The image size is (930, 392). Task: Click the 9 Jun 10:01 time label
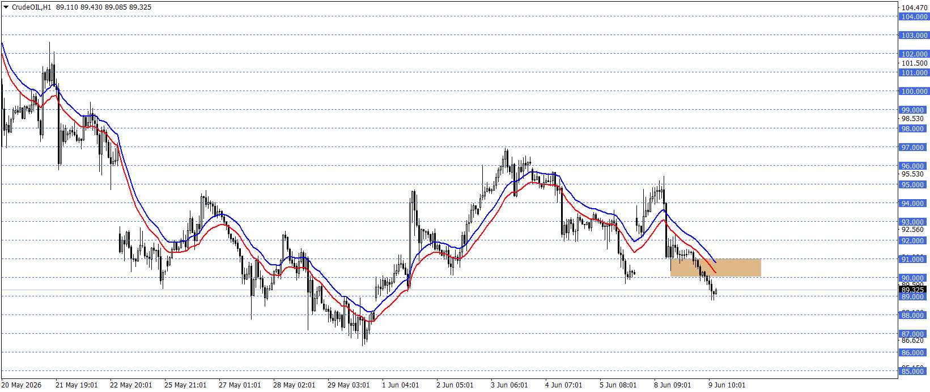(727, 385)
